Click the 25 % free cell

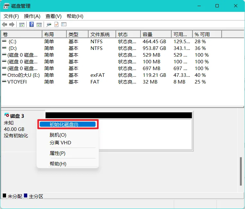pos(200,82)
